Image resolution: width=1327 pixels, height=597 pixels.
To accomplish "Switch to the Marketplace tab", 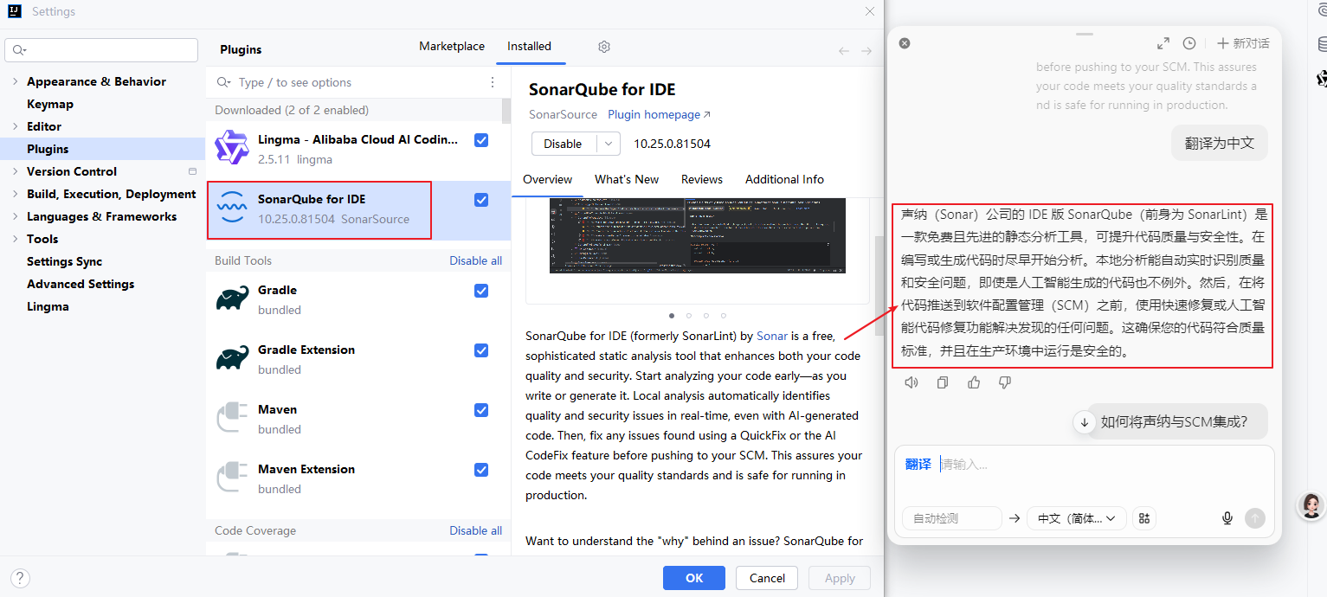I will point(452,47).
